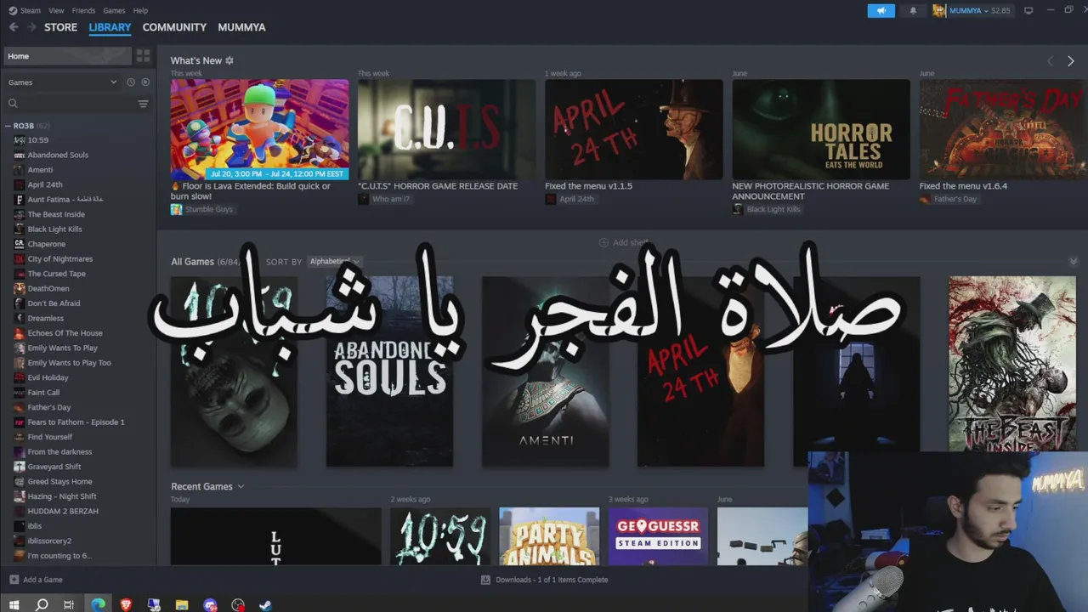Open GeoGuessr Steam Edition recent game
The width and height of the screenshot is (1088, 612).
[x=658, y=536]
